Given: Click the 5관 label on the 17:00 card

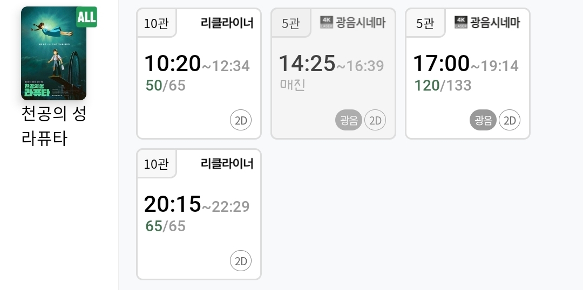Looking at the screenshot, I should (x=425, y=23).
